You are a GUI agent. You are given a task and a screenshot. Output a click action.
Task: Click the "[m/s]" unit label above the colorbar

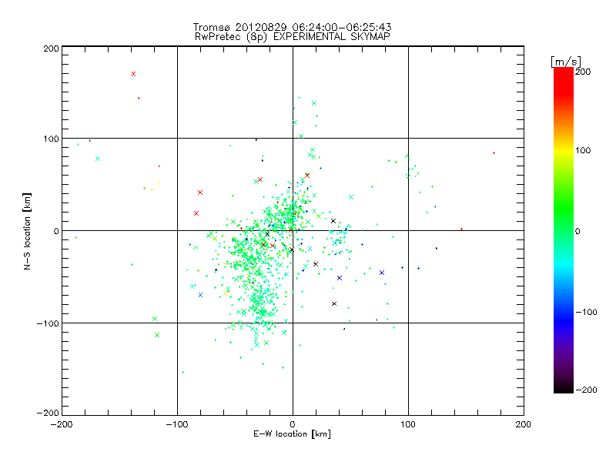click(566, 62)
